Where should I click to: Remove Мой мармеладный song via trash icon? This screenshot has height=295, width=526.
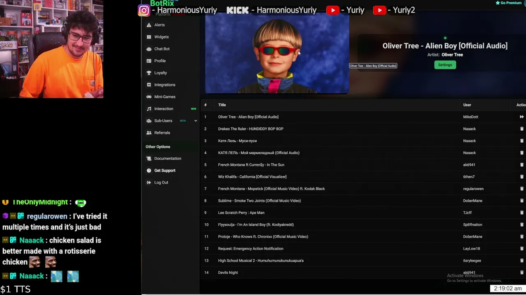522,153
